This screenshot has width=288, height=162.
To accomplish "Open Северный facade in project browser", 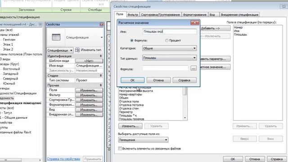I will pyautogui.click(x=10, y=79).
